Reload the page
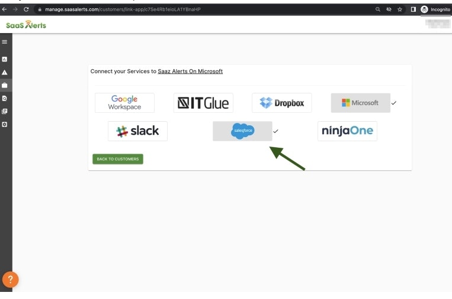 click(x=26, y=9)
